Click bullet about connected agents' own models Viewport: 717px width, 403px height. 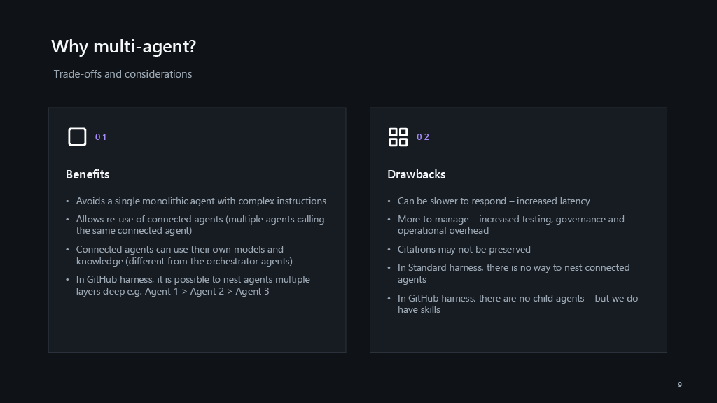pos(184,255)
